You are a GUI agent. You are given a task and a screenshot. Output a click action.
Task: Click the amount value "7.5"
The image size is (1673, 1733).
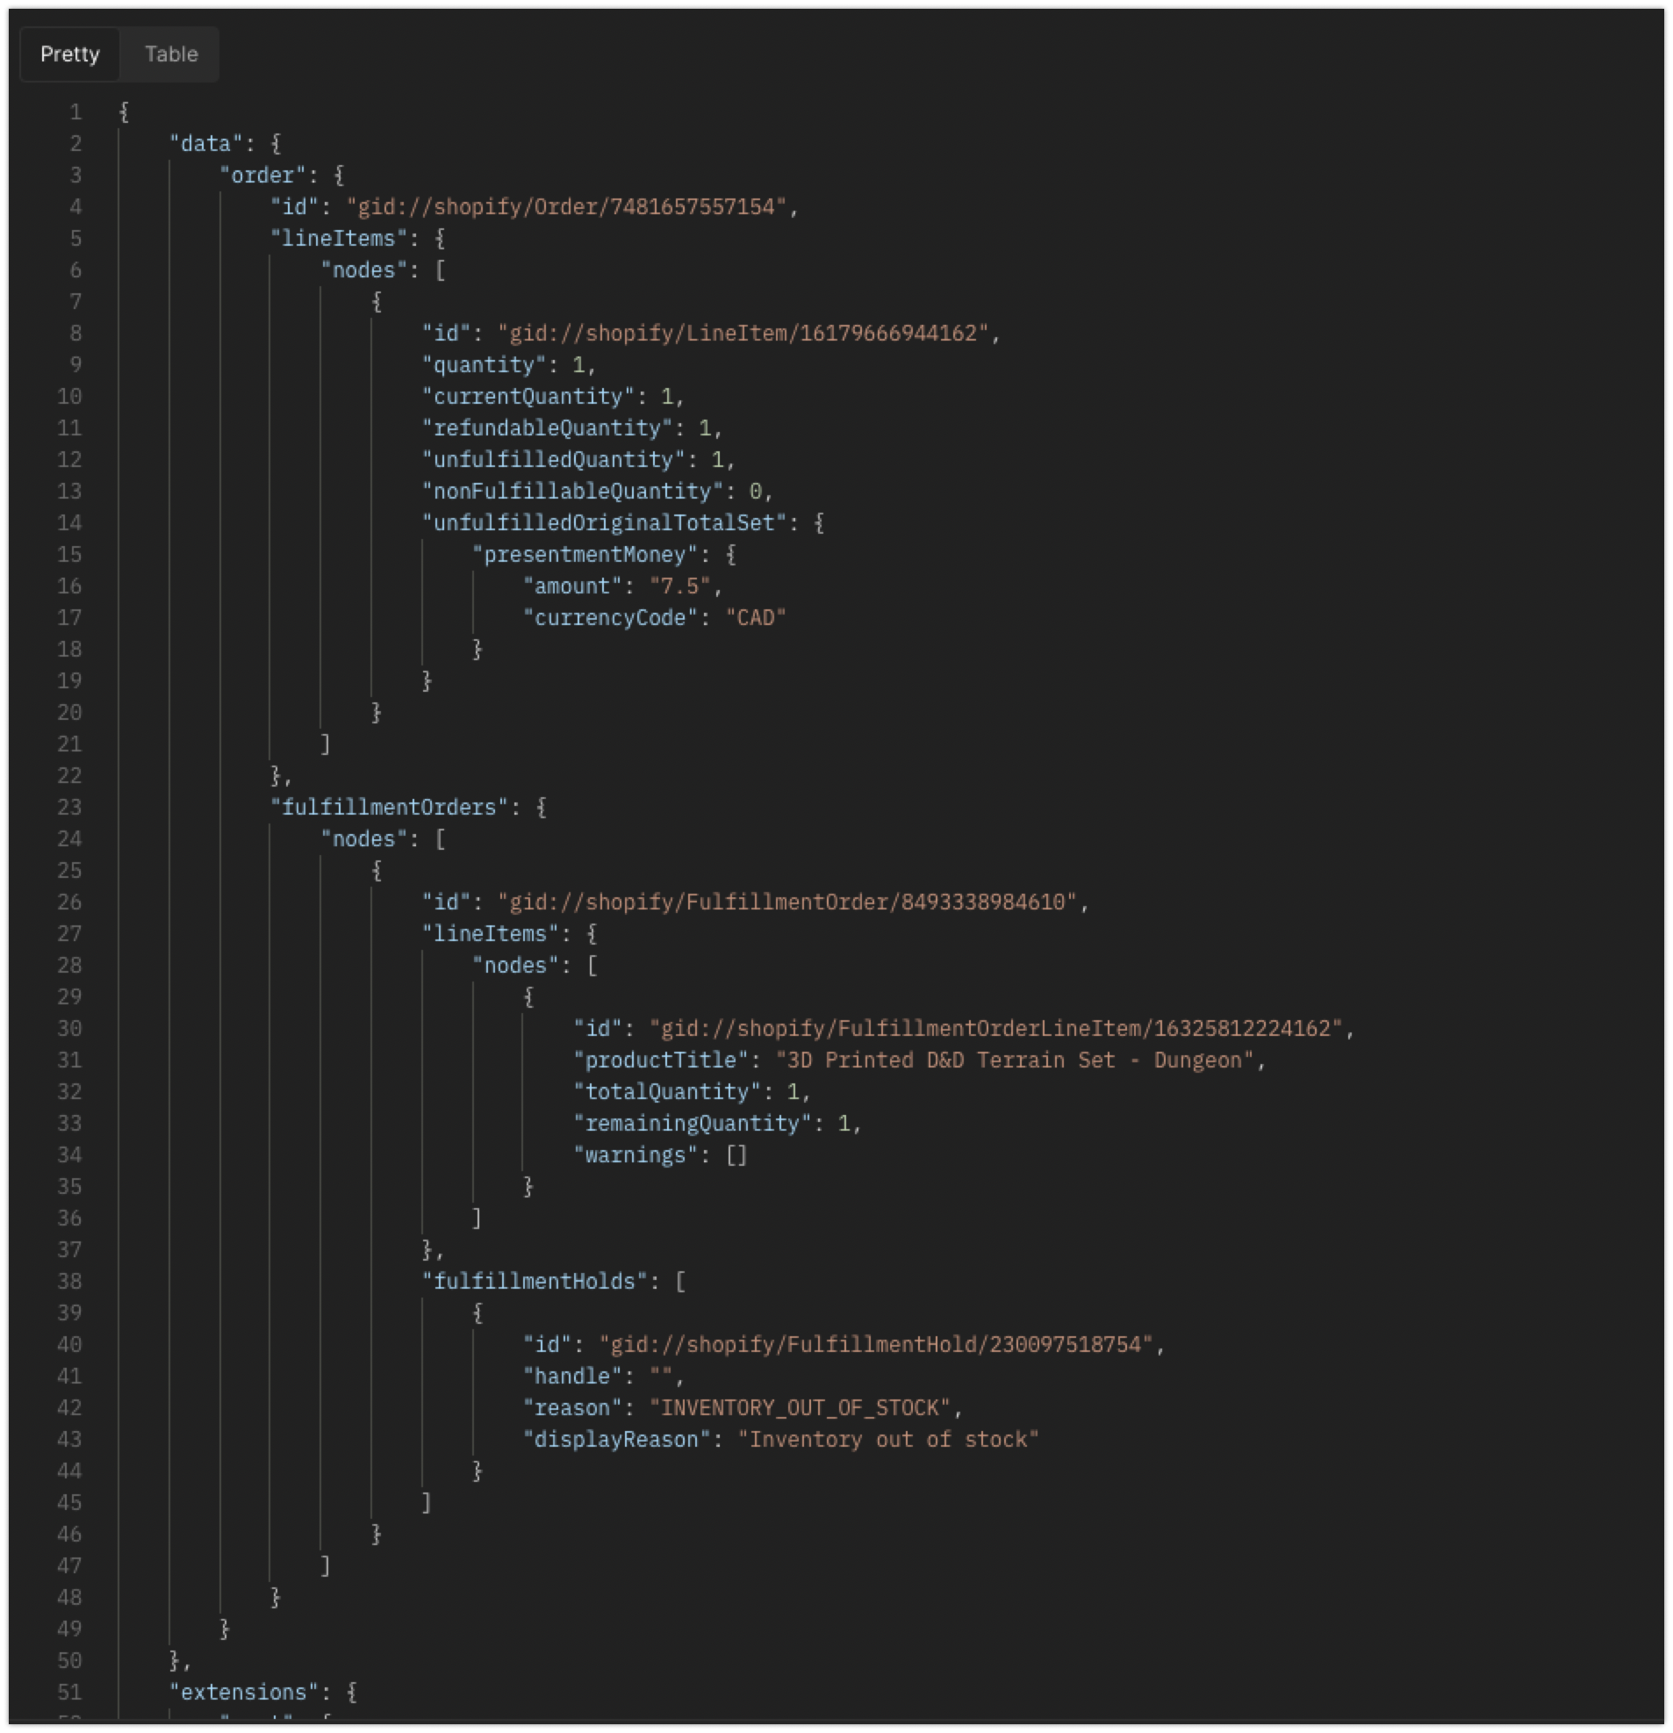(x=679, y=586)
